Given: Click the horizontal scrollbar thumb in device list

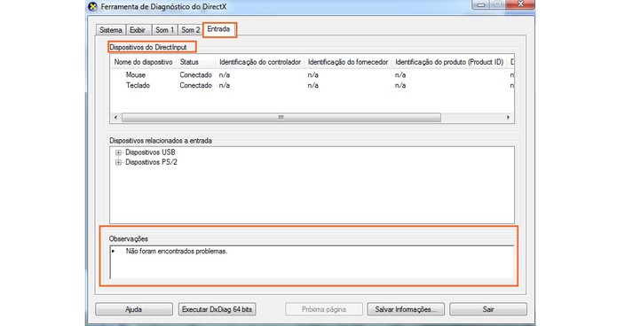Looking at the screenshot, I should pos(281,117).
